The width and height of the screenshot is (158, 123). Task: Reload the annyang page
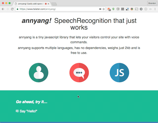(12, 9)
